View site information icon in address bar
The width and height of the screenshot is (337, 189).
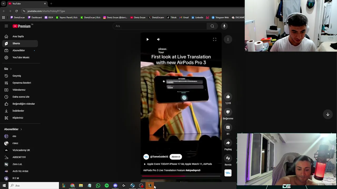click(x=24, y=11)
